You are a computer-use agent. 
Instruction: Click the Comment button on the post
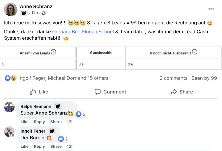[x=110, y=92]
